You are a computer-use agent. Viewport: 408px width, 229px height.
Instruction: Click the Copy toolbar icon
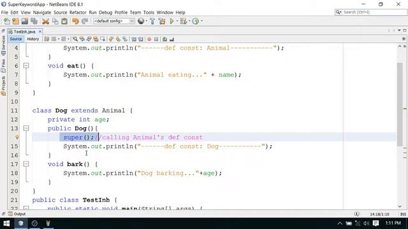click(55, 21)
